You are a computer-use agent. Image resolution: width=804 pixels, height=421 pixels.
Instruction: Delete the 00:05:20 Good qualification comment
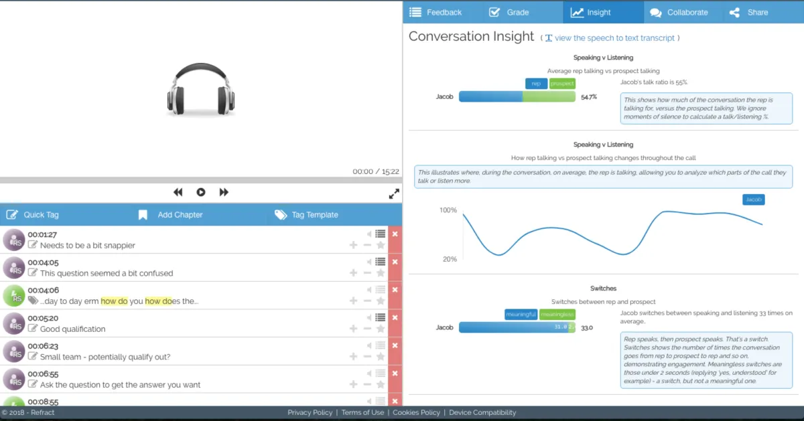point(395,317)
